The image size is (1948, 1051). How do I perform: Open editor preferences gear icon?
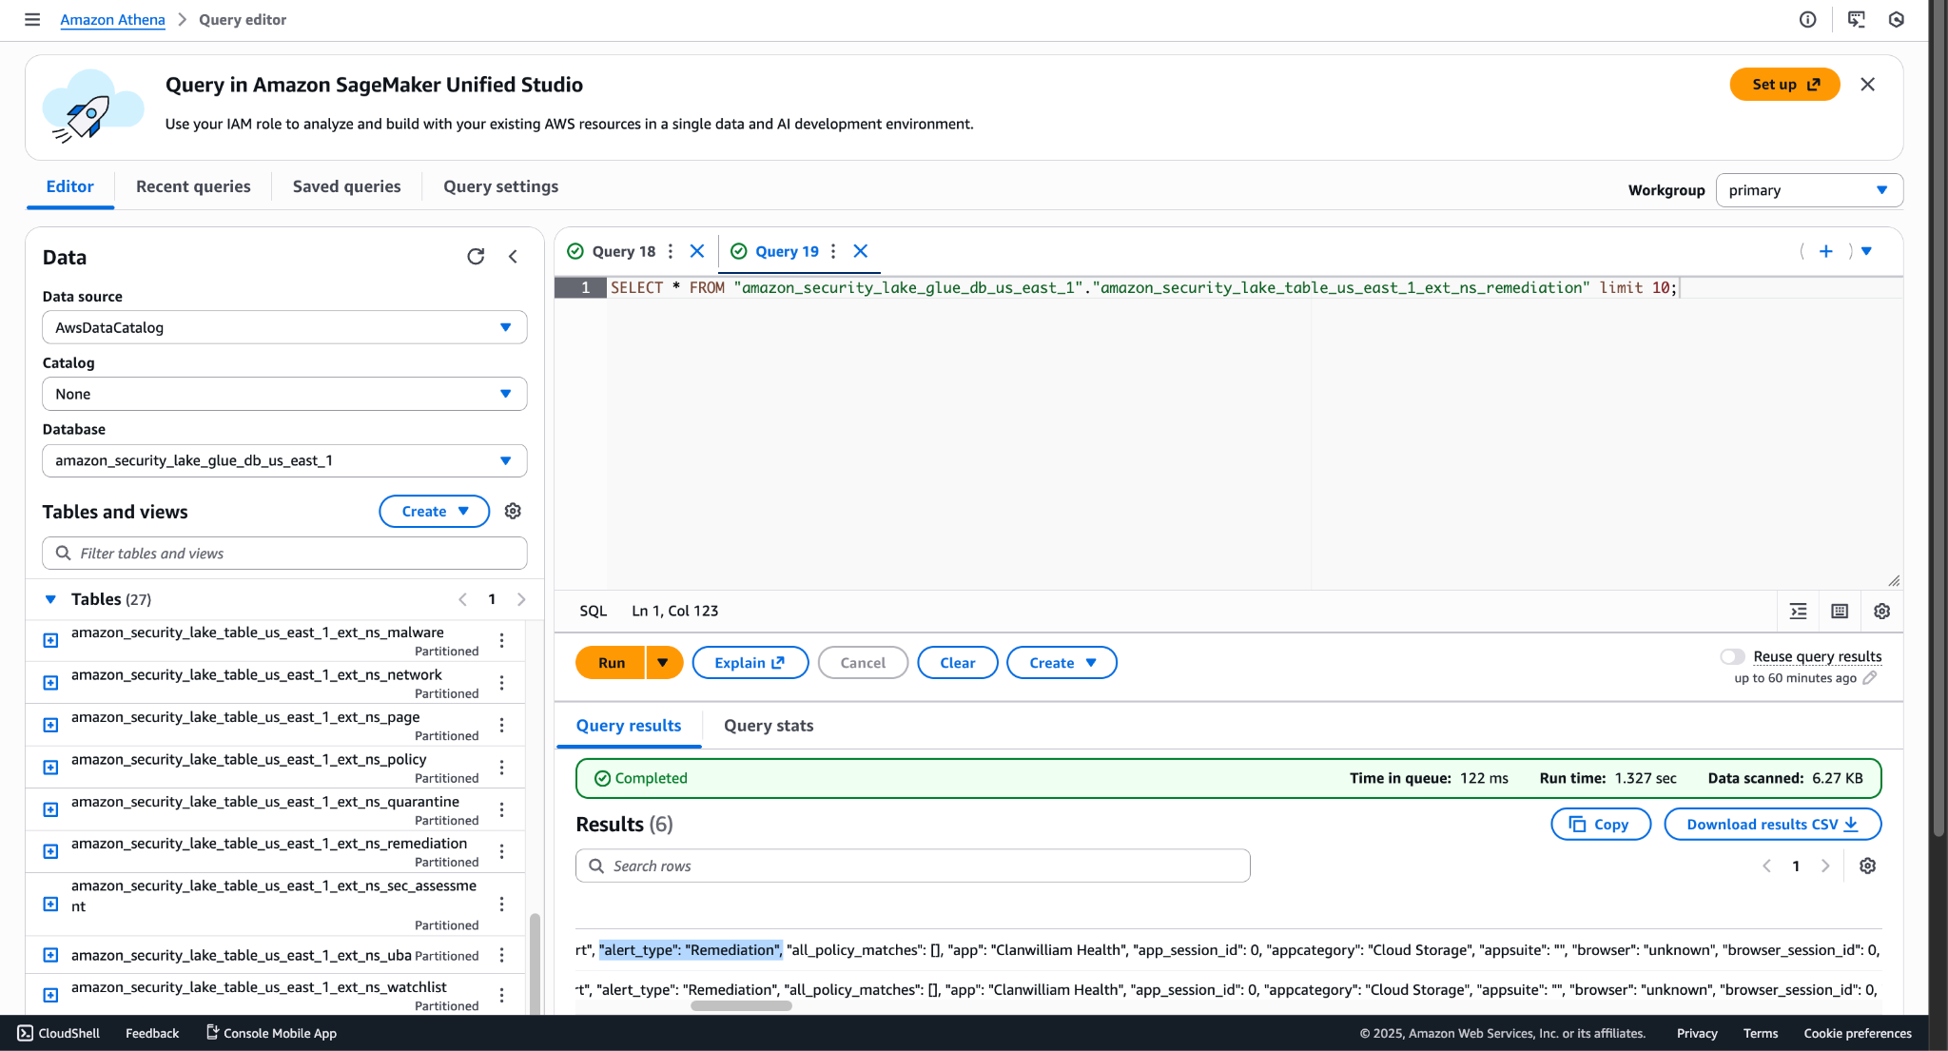pos(1881,612)
